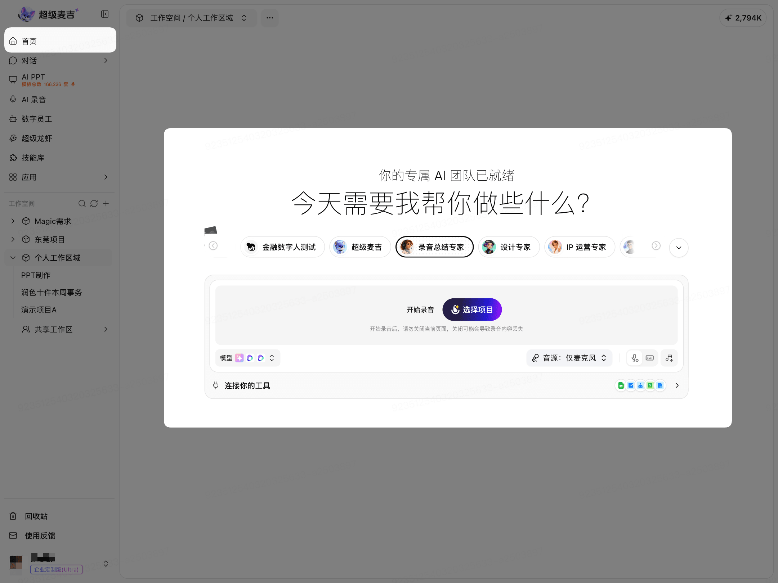Collapse the sidebar panel icon
This screenshot has height=583, width=778.
coord(105,14)
